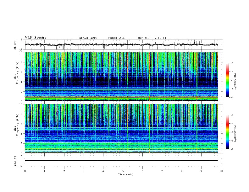Click the ch.2 frequency axis "4" tick label
The width and height of the screenshot is (249, 192).
(x=22, y=134)
